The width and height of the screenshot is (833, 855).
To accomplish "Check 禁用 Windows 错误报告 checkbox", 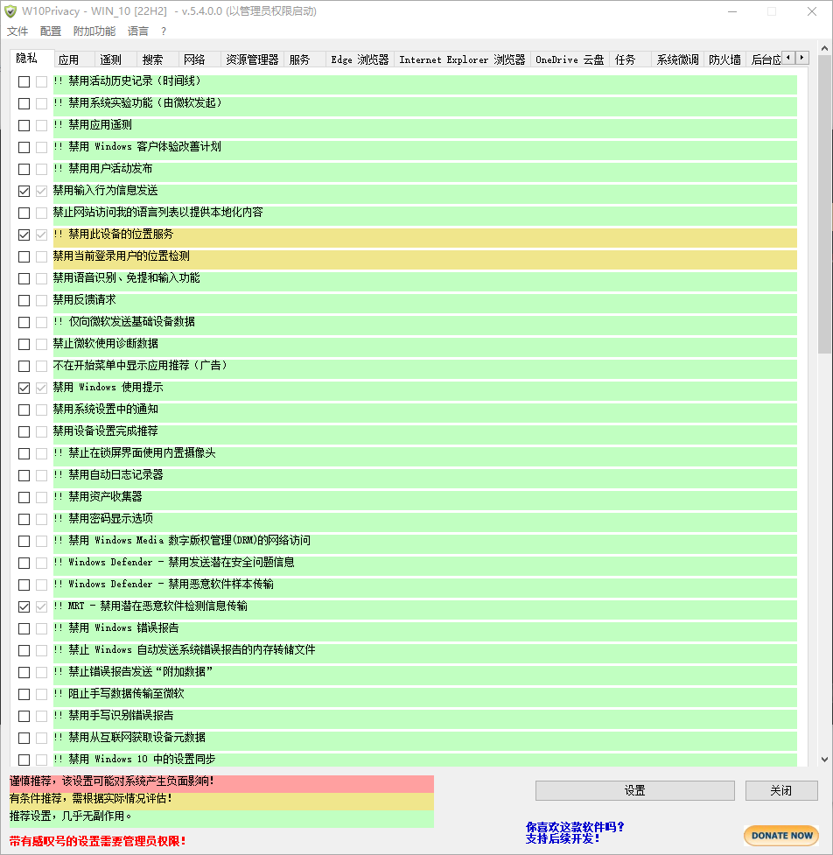I will click(24, 628).
